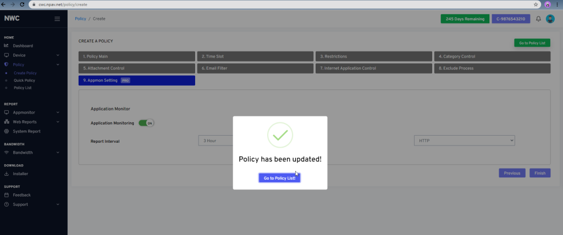The height and width of the screenshot is (235, 563).
Task: Bookmark page with star icon
Action: click(536, 4)
